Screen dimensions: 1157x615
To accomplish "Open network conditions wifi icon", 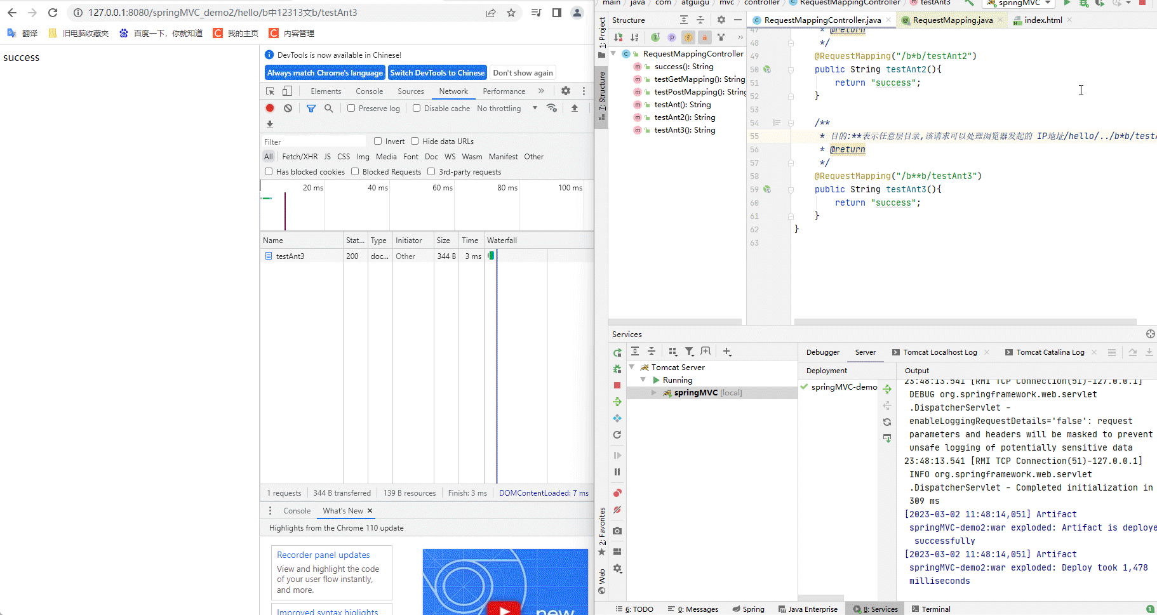I will coord(552,109).
